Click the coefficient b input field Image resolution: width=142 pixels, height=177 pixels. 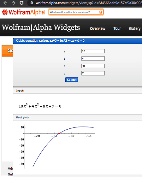93,58
